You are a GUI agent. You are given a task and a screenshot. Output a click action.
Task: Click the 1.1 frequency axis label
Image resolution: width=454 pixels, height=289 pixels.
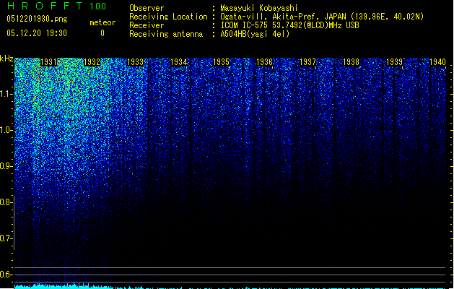pyautogui.click(x=6, y=94)
